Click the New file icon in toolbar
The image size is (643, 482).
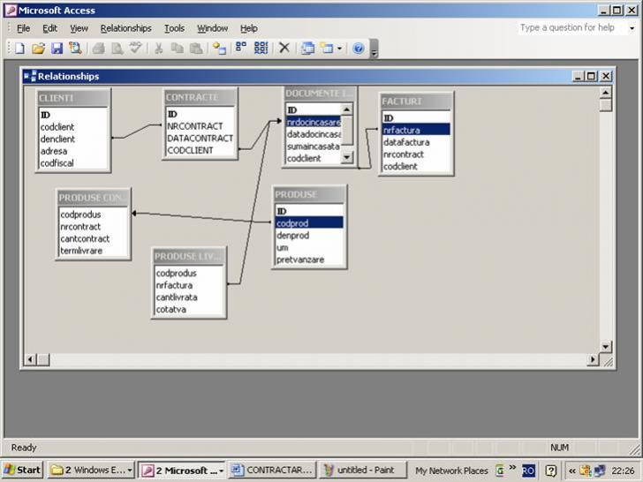click(19, 49)
